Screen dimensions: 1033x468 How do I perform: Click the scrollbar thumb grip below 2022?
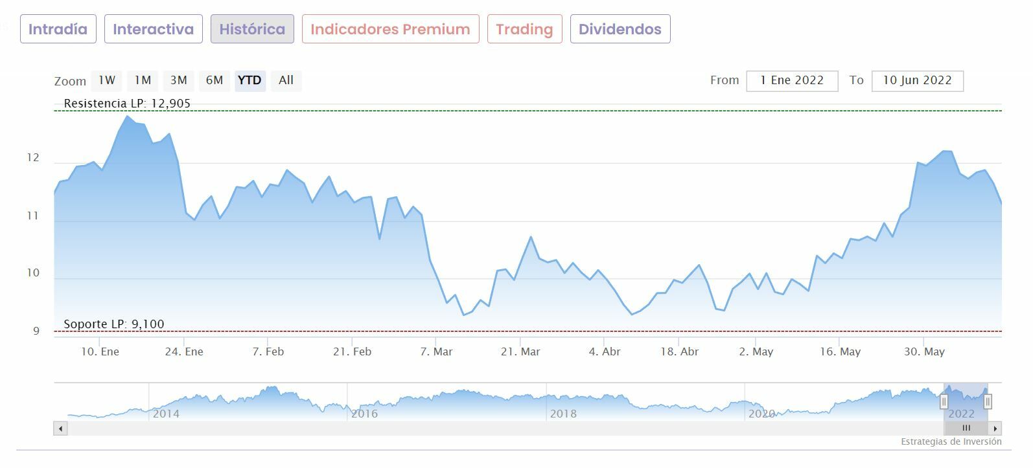(966, 428)
